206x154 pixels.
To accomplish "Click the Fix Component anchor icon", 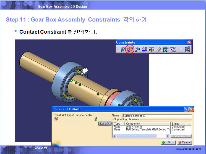I will (152, 50).
